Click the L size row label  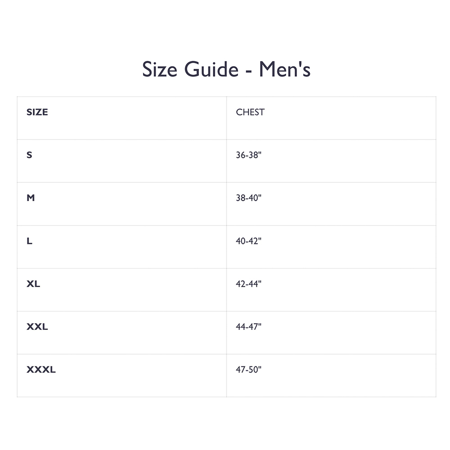[x=29, y=241]
